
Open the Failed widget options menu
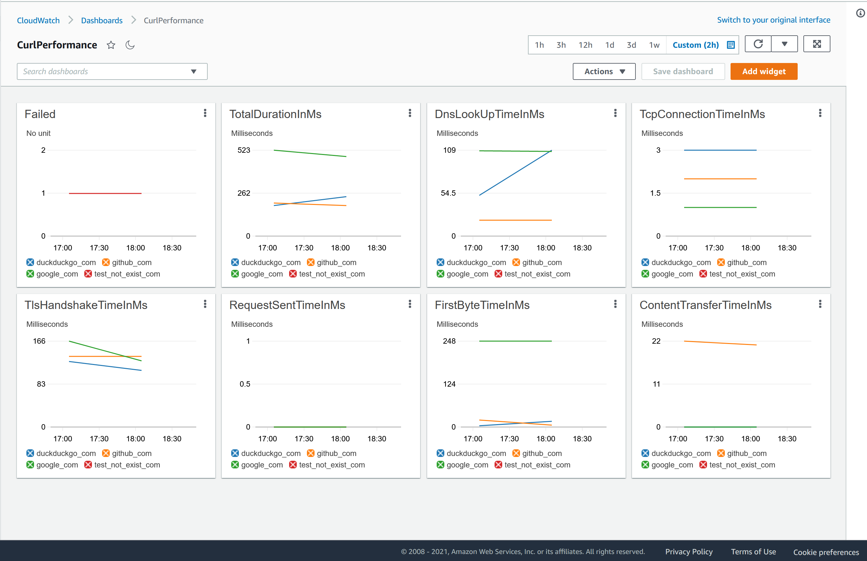[205, 113]
